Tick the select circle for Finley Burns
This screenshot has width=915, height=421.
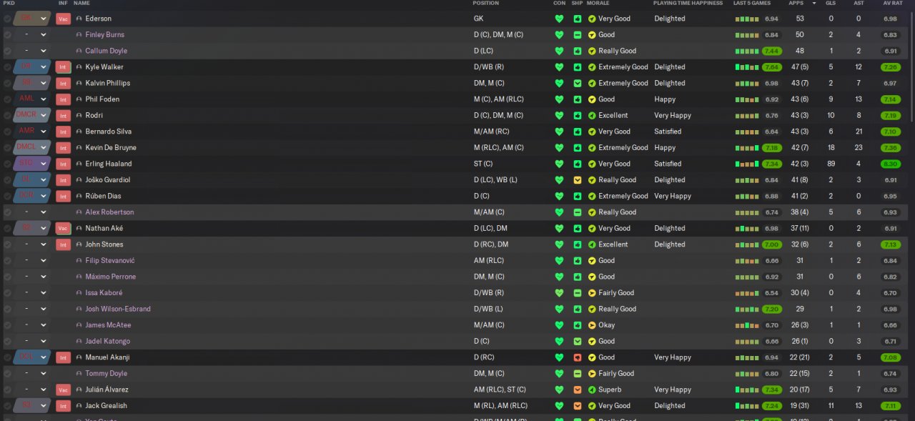click(x=7, y=35)
